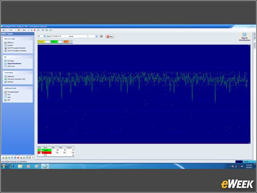The width and height of the screenshot is (257, 193).
Task: Open the 2.4 GHz band dropdown
Action: [x=12, y=30]
